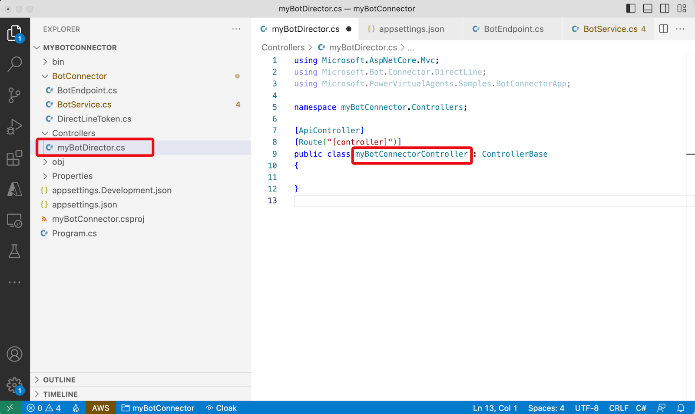Click the flame icon in status bar
Image resolution: width=695 pixels, height=414 pixels.
point(76,408)
